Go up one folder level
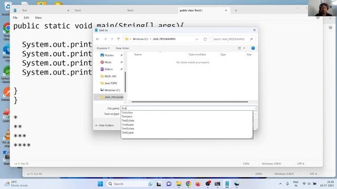 118,39
